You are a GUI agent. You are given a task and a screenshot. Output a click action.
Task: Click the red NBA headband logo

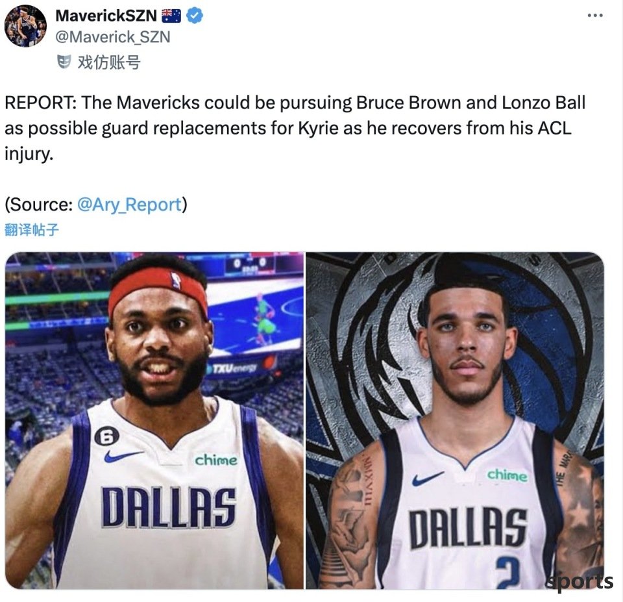click(176, 281)
